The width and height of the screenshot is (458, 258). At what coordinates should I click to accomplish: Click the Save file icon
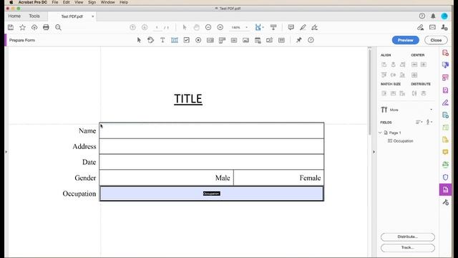coord(11,27)
